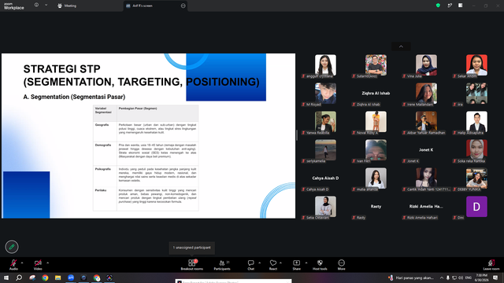
Task: Open the Windows Start menu
Action: coord(6,277)
